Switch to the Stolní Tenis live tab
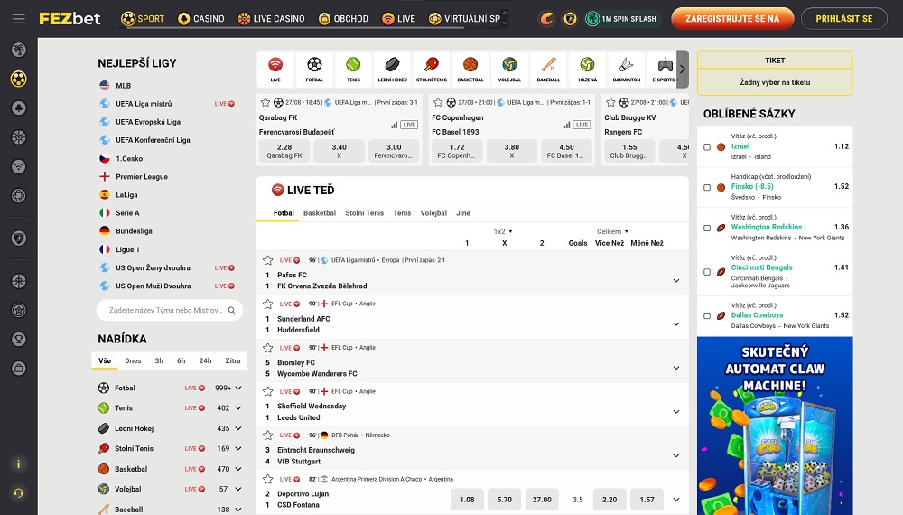This screenshot has height=515, width=903. click(364, 213)
